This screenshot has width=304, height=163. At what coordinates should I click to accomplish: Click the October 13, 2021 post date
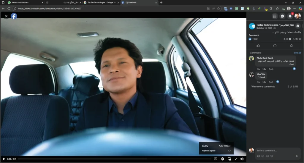[x=264, y=28]
